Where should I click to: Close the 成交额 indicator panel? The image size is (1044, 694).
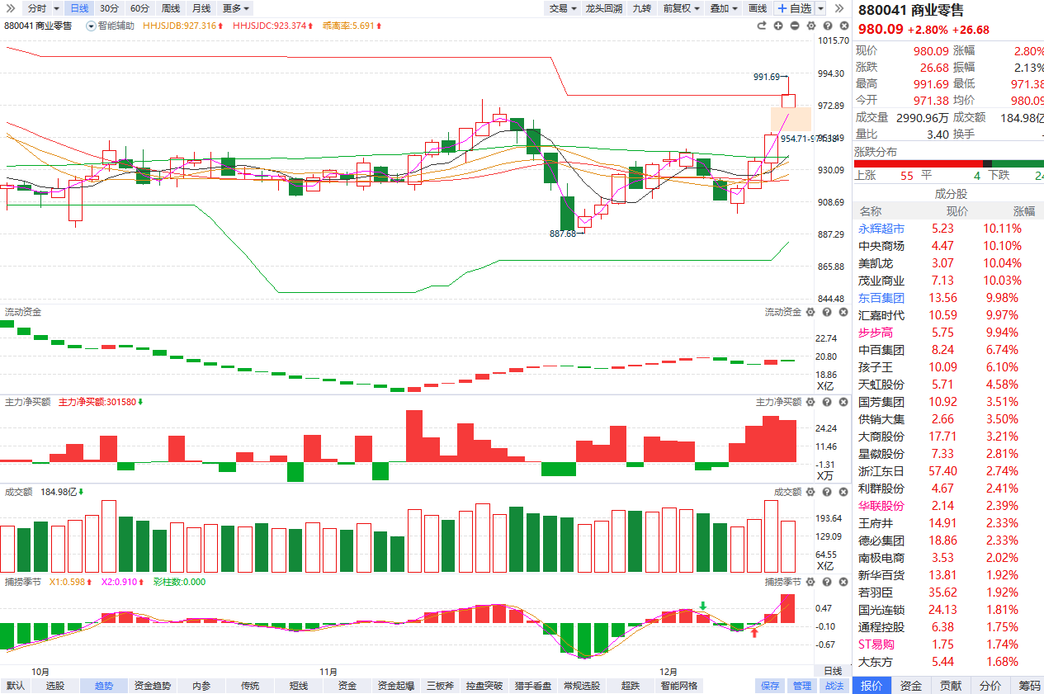tap(843, 492)
